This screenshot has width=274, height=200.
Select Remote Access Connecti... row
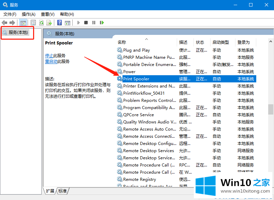[x=186, y=136]
